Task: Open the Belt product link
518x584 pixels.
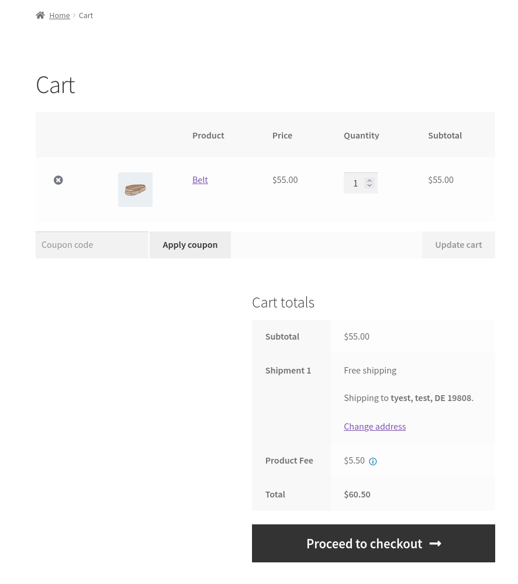Action: click(x=200, y=179)
